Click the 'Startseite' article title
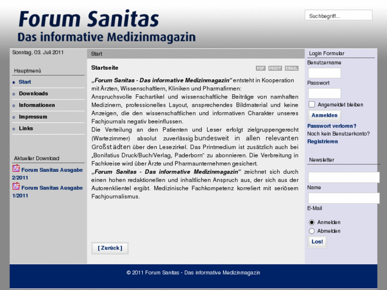The width and height of the screenshot is (387, 290). [x=105, y=68]
